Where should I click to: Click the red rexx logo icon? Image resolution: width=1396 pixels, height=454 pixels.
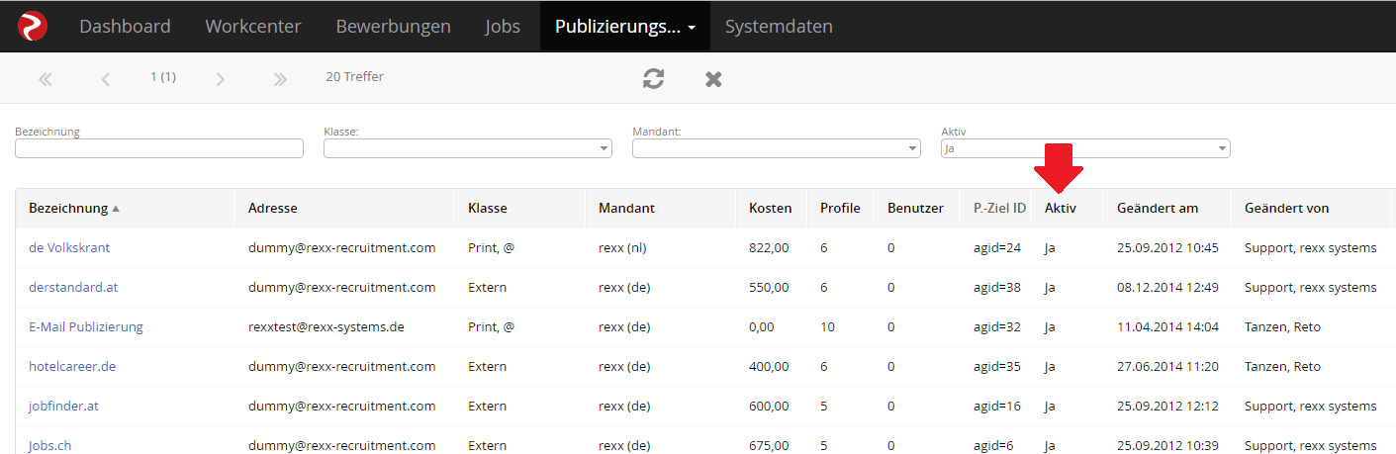click(x=33, y=26)
